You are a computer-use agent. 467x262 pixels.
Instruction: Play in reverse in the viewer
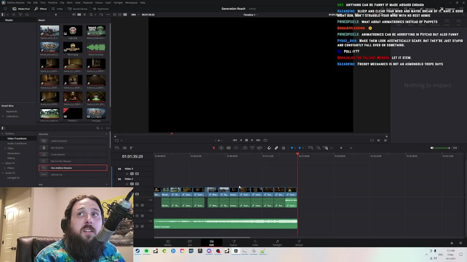pyautogui.click(x=240, y=140)
